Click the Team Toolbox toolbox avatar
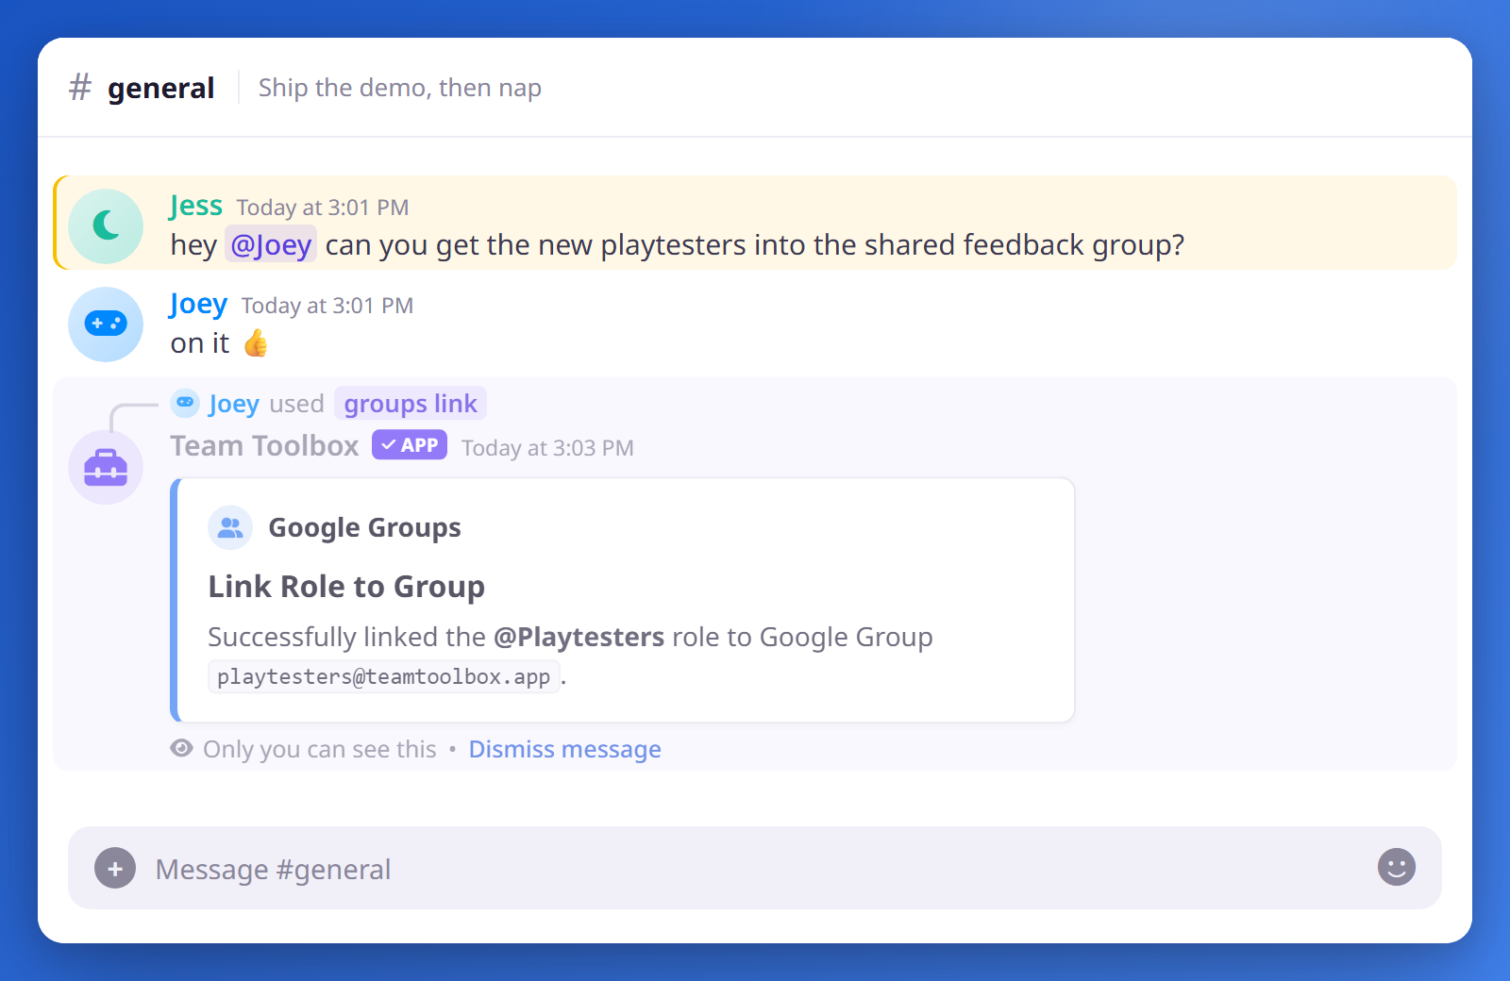 106,467
